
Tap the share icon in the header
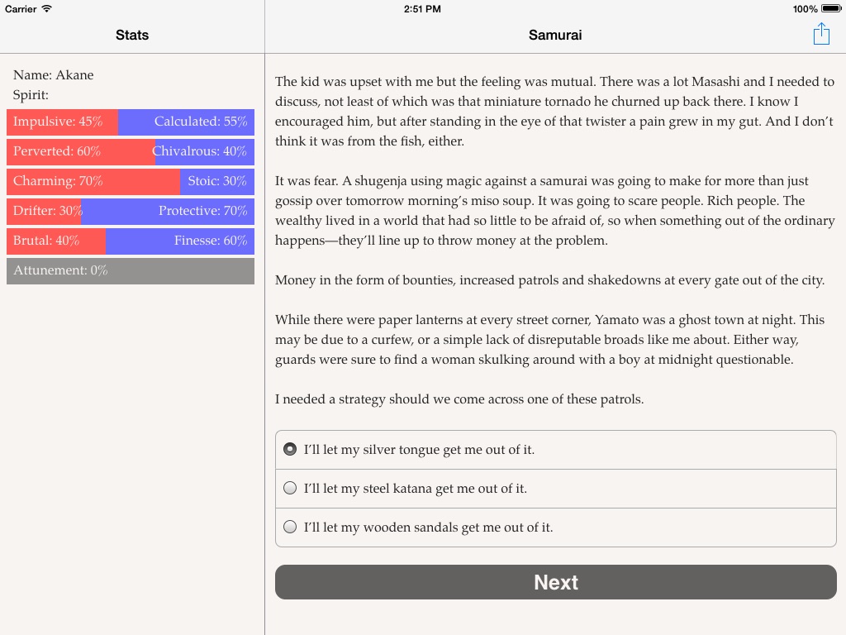821,34
